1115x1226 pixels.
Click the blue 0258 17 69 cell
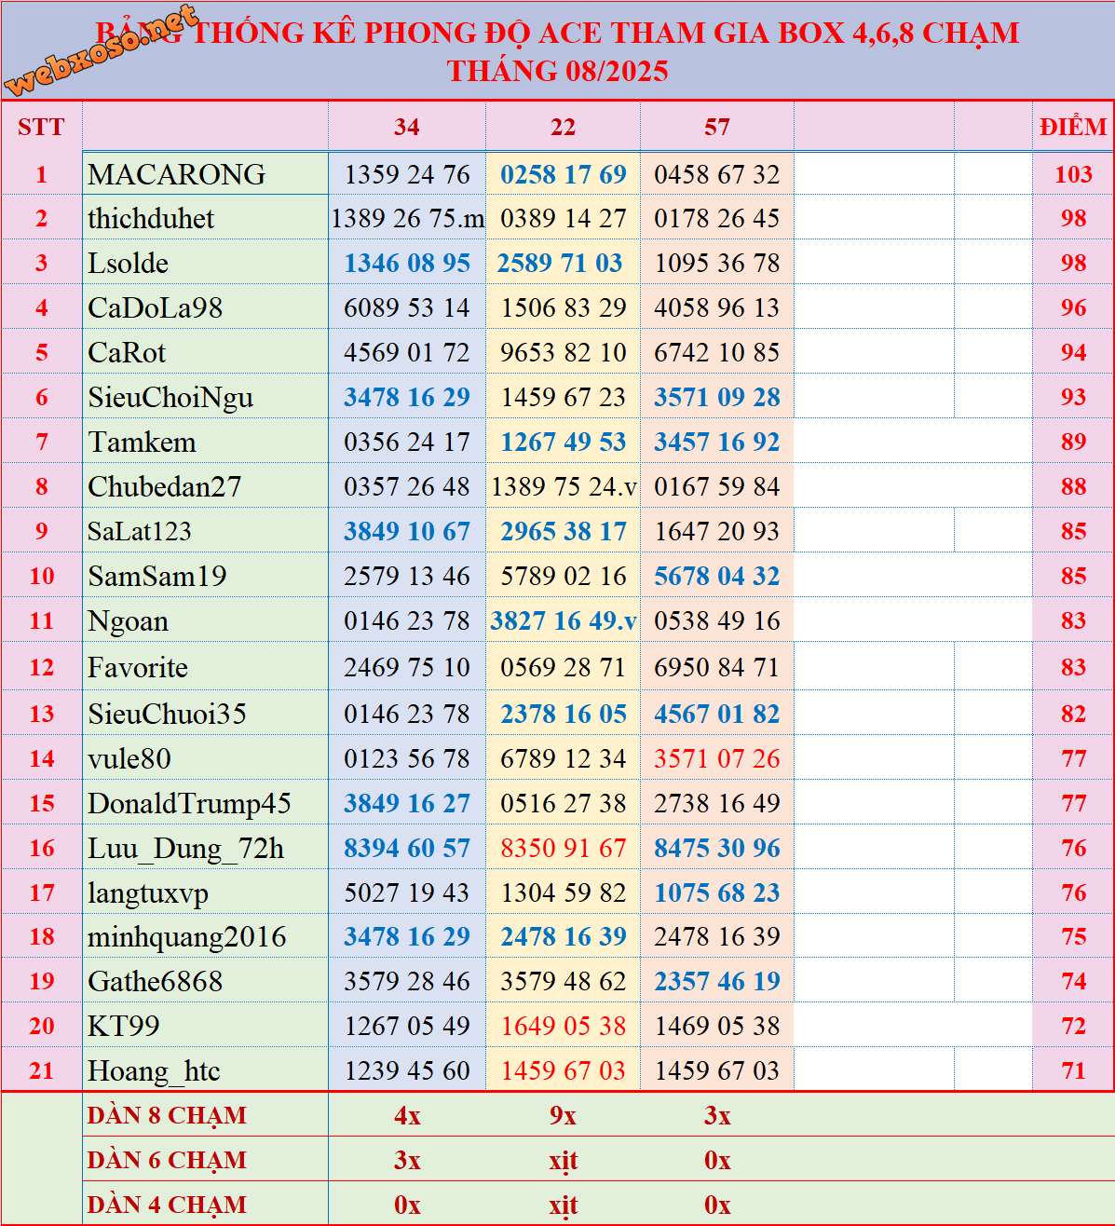click(563, 174)
